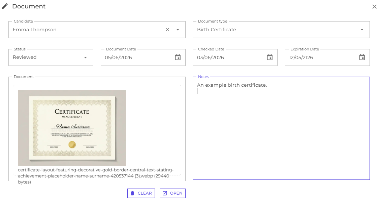
Task: Click the Birth Certificate type text
Action: point(217,30)
